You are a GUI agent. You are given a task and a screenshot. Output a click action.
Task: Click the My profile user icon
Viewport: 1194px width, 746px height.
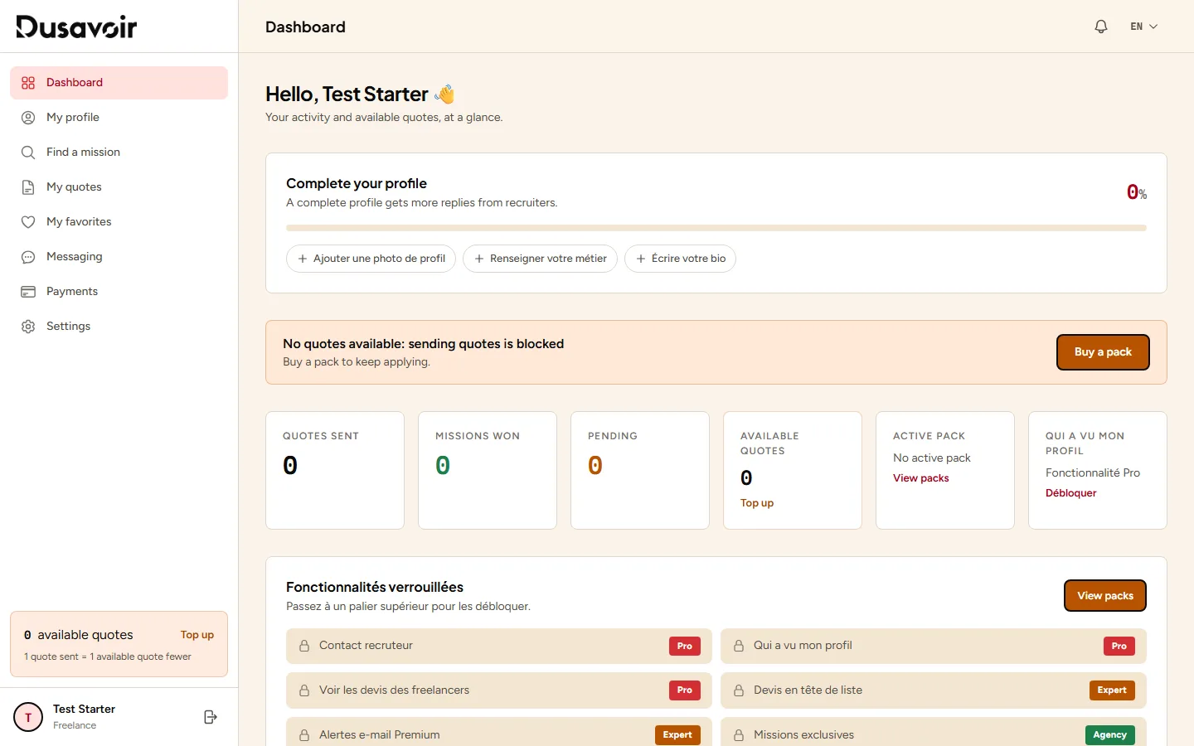[x=28, y=118]
